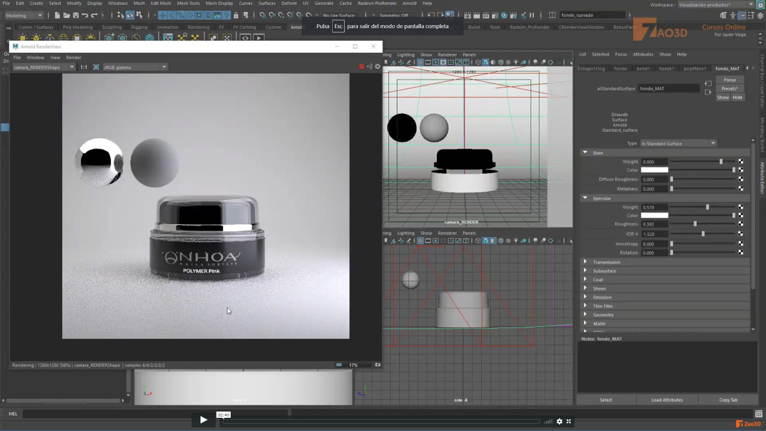Click the audio speaker icon in RenderView toolbar

(x=369, y=66)
